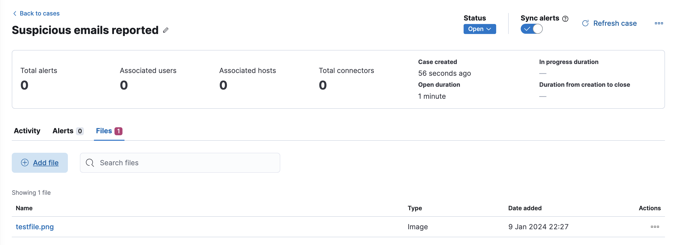Open the testfile.png file link
Screen dimensions: 677x245
(35, 227)
